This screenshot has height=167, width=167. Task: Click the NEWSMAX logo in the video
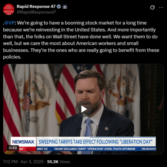coord(23,142)
